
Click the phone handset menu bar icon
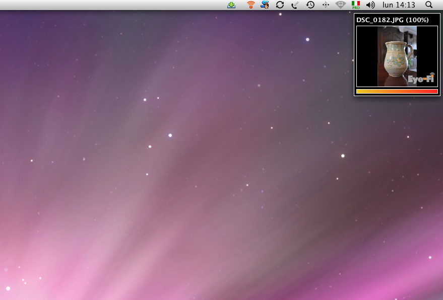point(295,5)
